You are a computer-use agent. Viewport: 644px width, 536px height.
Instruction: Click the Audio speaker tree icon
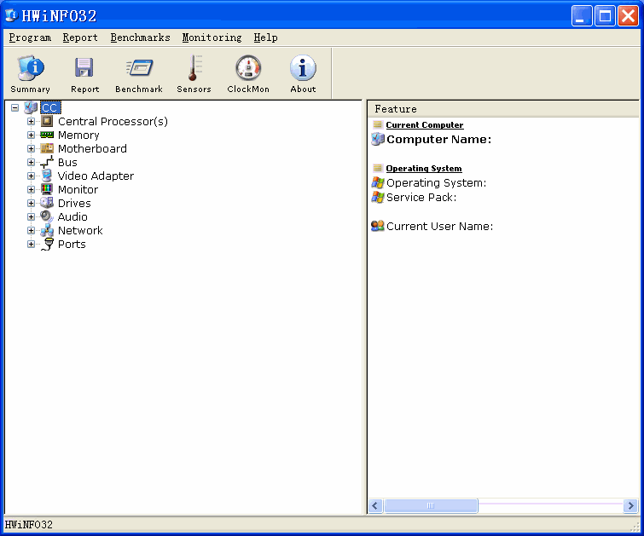[47, 217]
